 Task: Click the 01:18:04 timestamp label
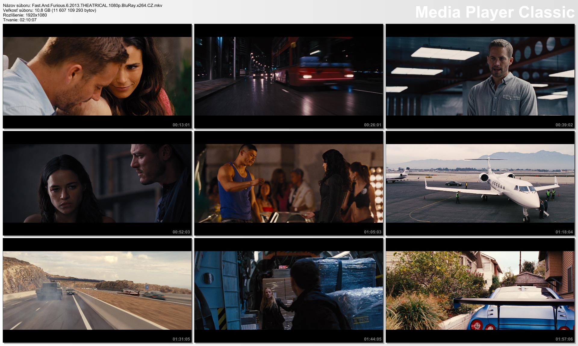564,232
